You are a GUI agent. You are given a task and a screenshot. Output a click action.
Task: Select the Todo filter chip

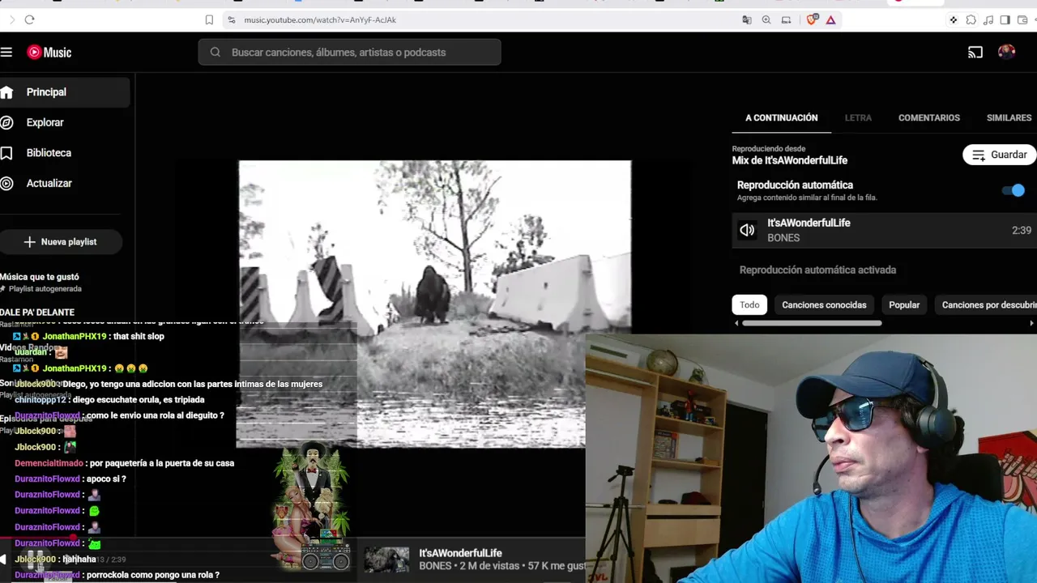749,305
